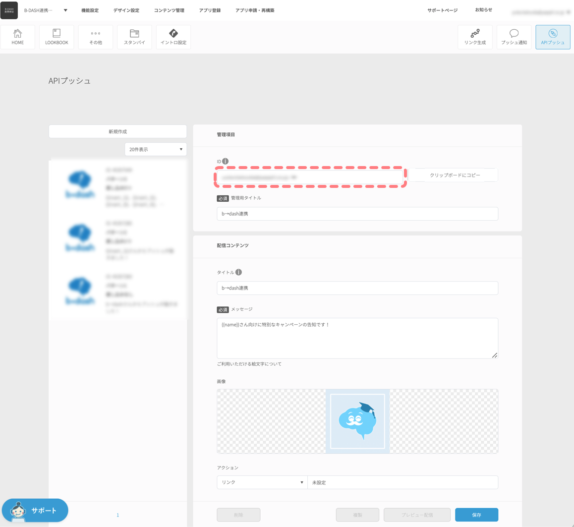The height and width of the screenshot is (527, 574).
Task: Click the uploaded cloud mascot image thumbnail
Action: [x=357, y=421]
